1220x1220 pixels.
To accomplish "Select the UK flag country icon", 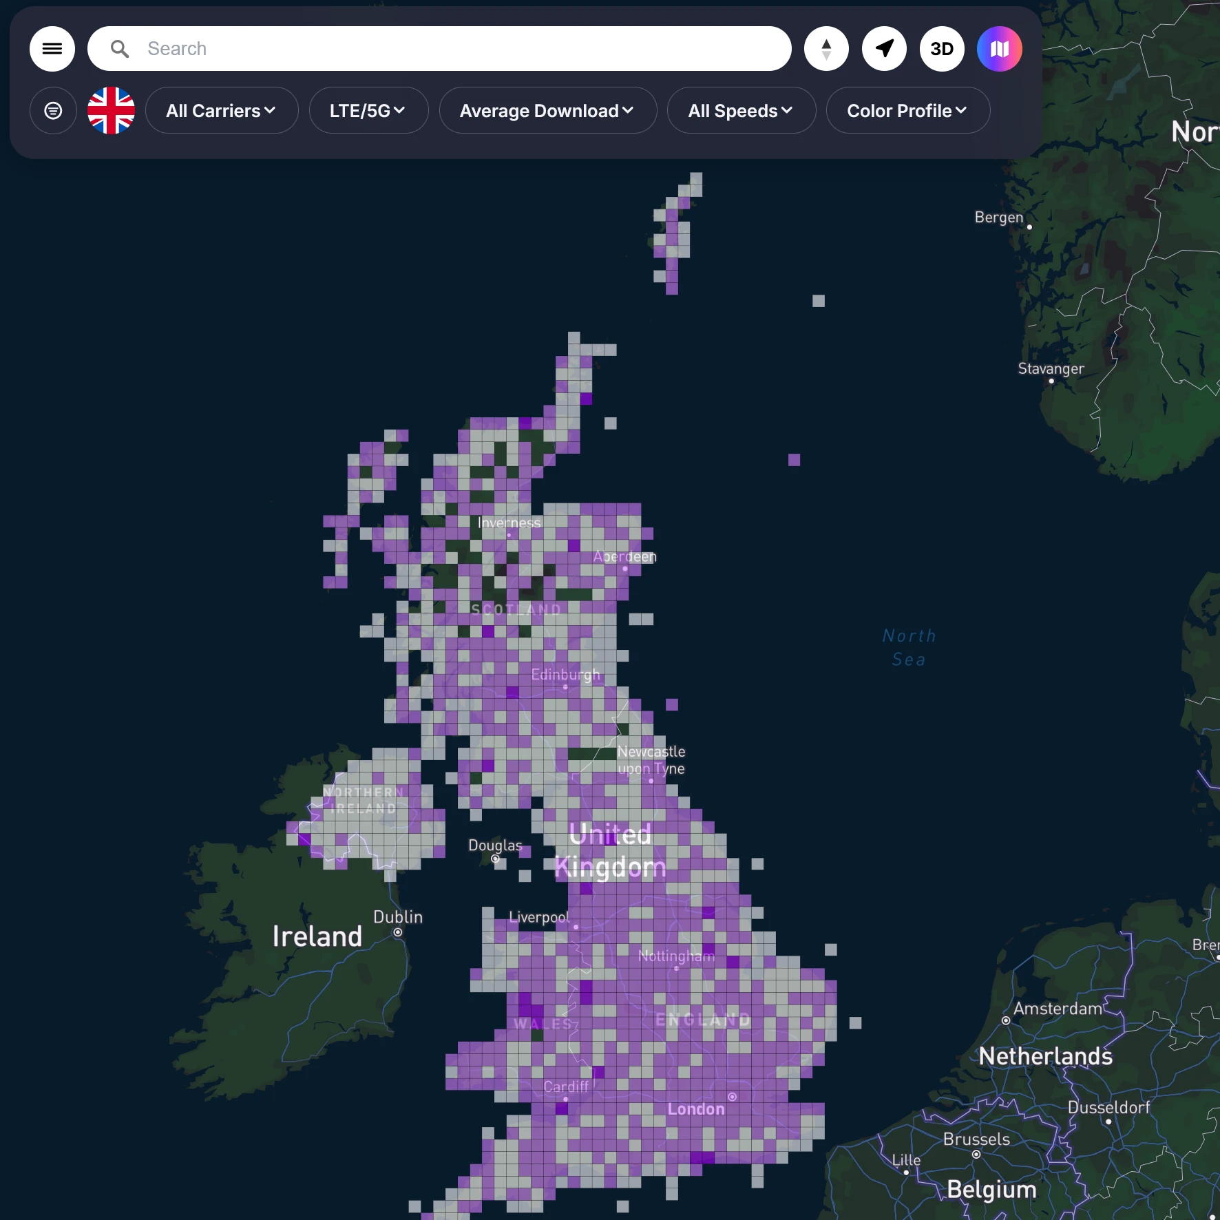I will click(111, 111).
